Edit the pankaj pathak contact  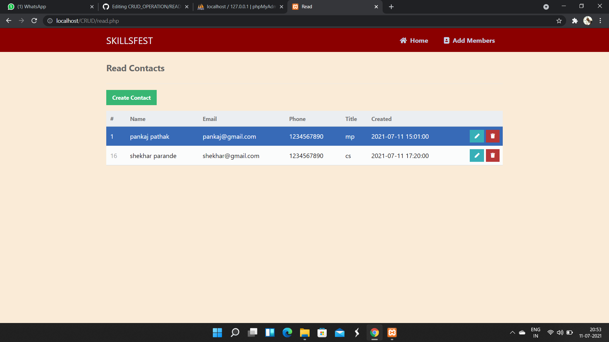tap(477, 136)
